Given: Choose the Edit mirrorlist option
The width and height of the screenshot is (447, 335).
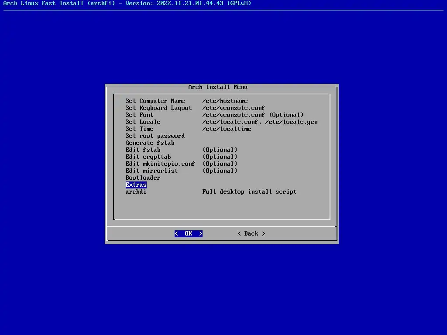Looking at the screenshot, I should point(151,171).
